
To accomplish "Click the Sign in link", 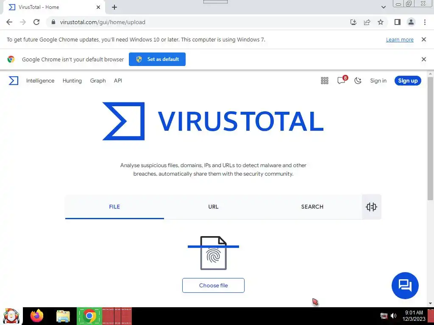I will click(x=378, y=81).
